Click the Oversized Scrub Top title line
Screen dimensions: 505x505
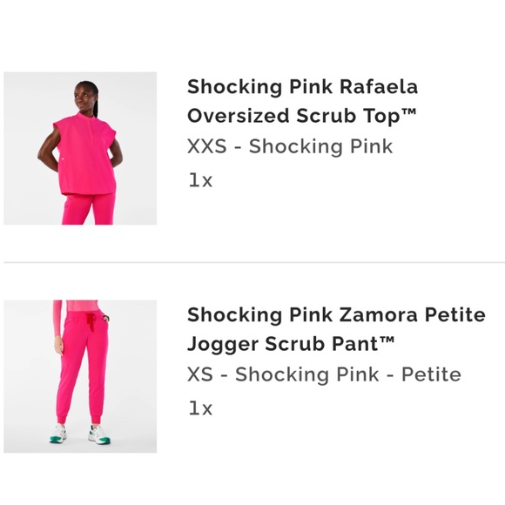[x=302, y=116]
